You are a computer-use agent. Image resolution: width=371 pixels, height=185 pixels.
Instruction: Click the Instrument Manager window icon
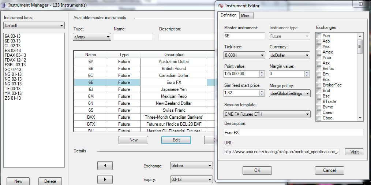pyautogui.click(x=4, y=5)
